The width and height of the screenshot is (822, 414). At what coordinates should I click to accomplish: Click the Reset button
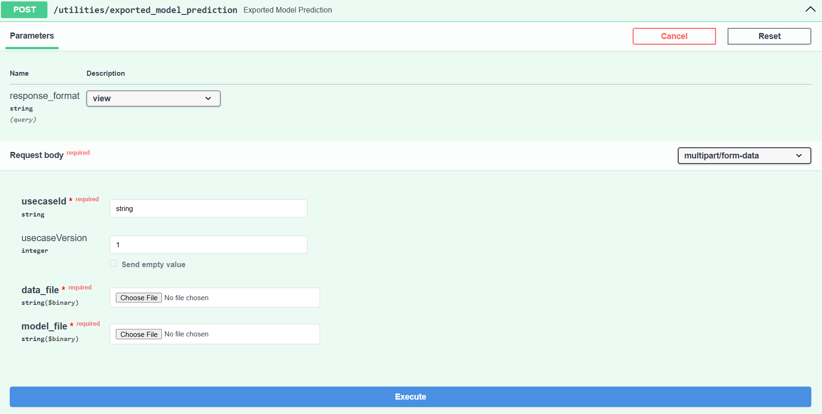[769, 36]
